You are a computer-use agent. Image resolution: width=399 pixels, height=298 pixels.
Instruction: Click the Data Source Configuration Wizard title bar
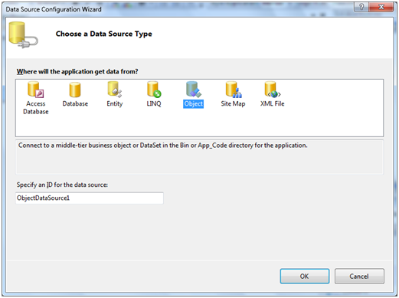(x=178, y=9)
